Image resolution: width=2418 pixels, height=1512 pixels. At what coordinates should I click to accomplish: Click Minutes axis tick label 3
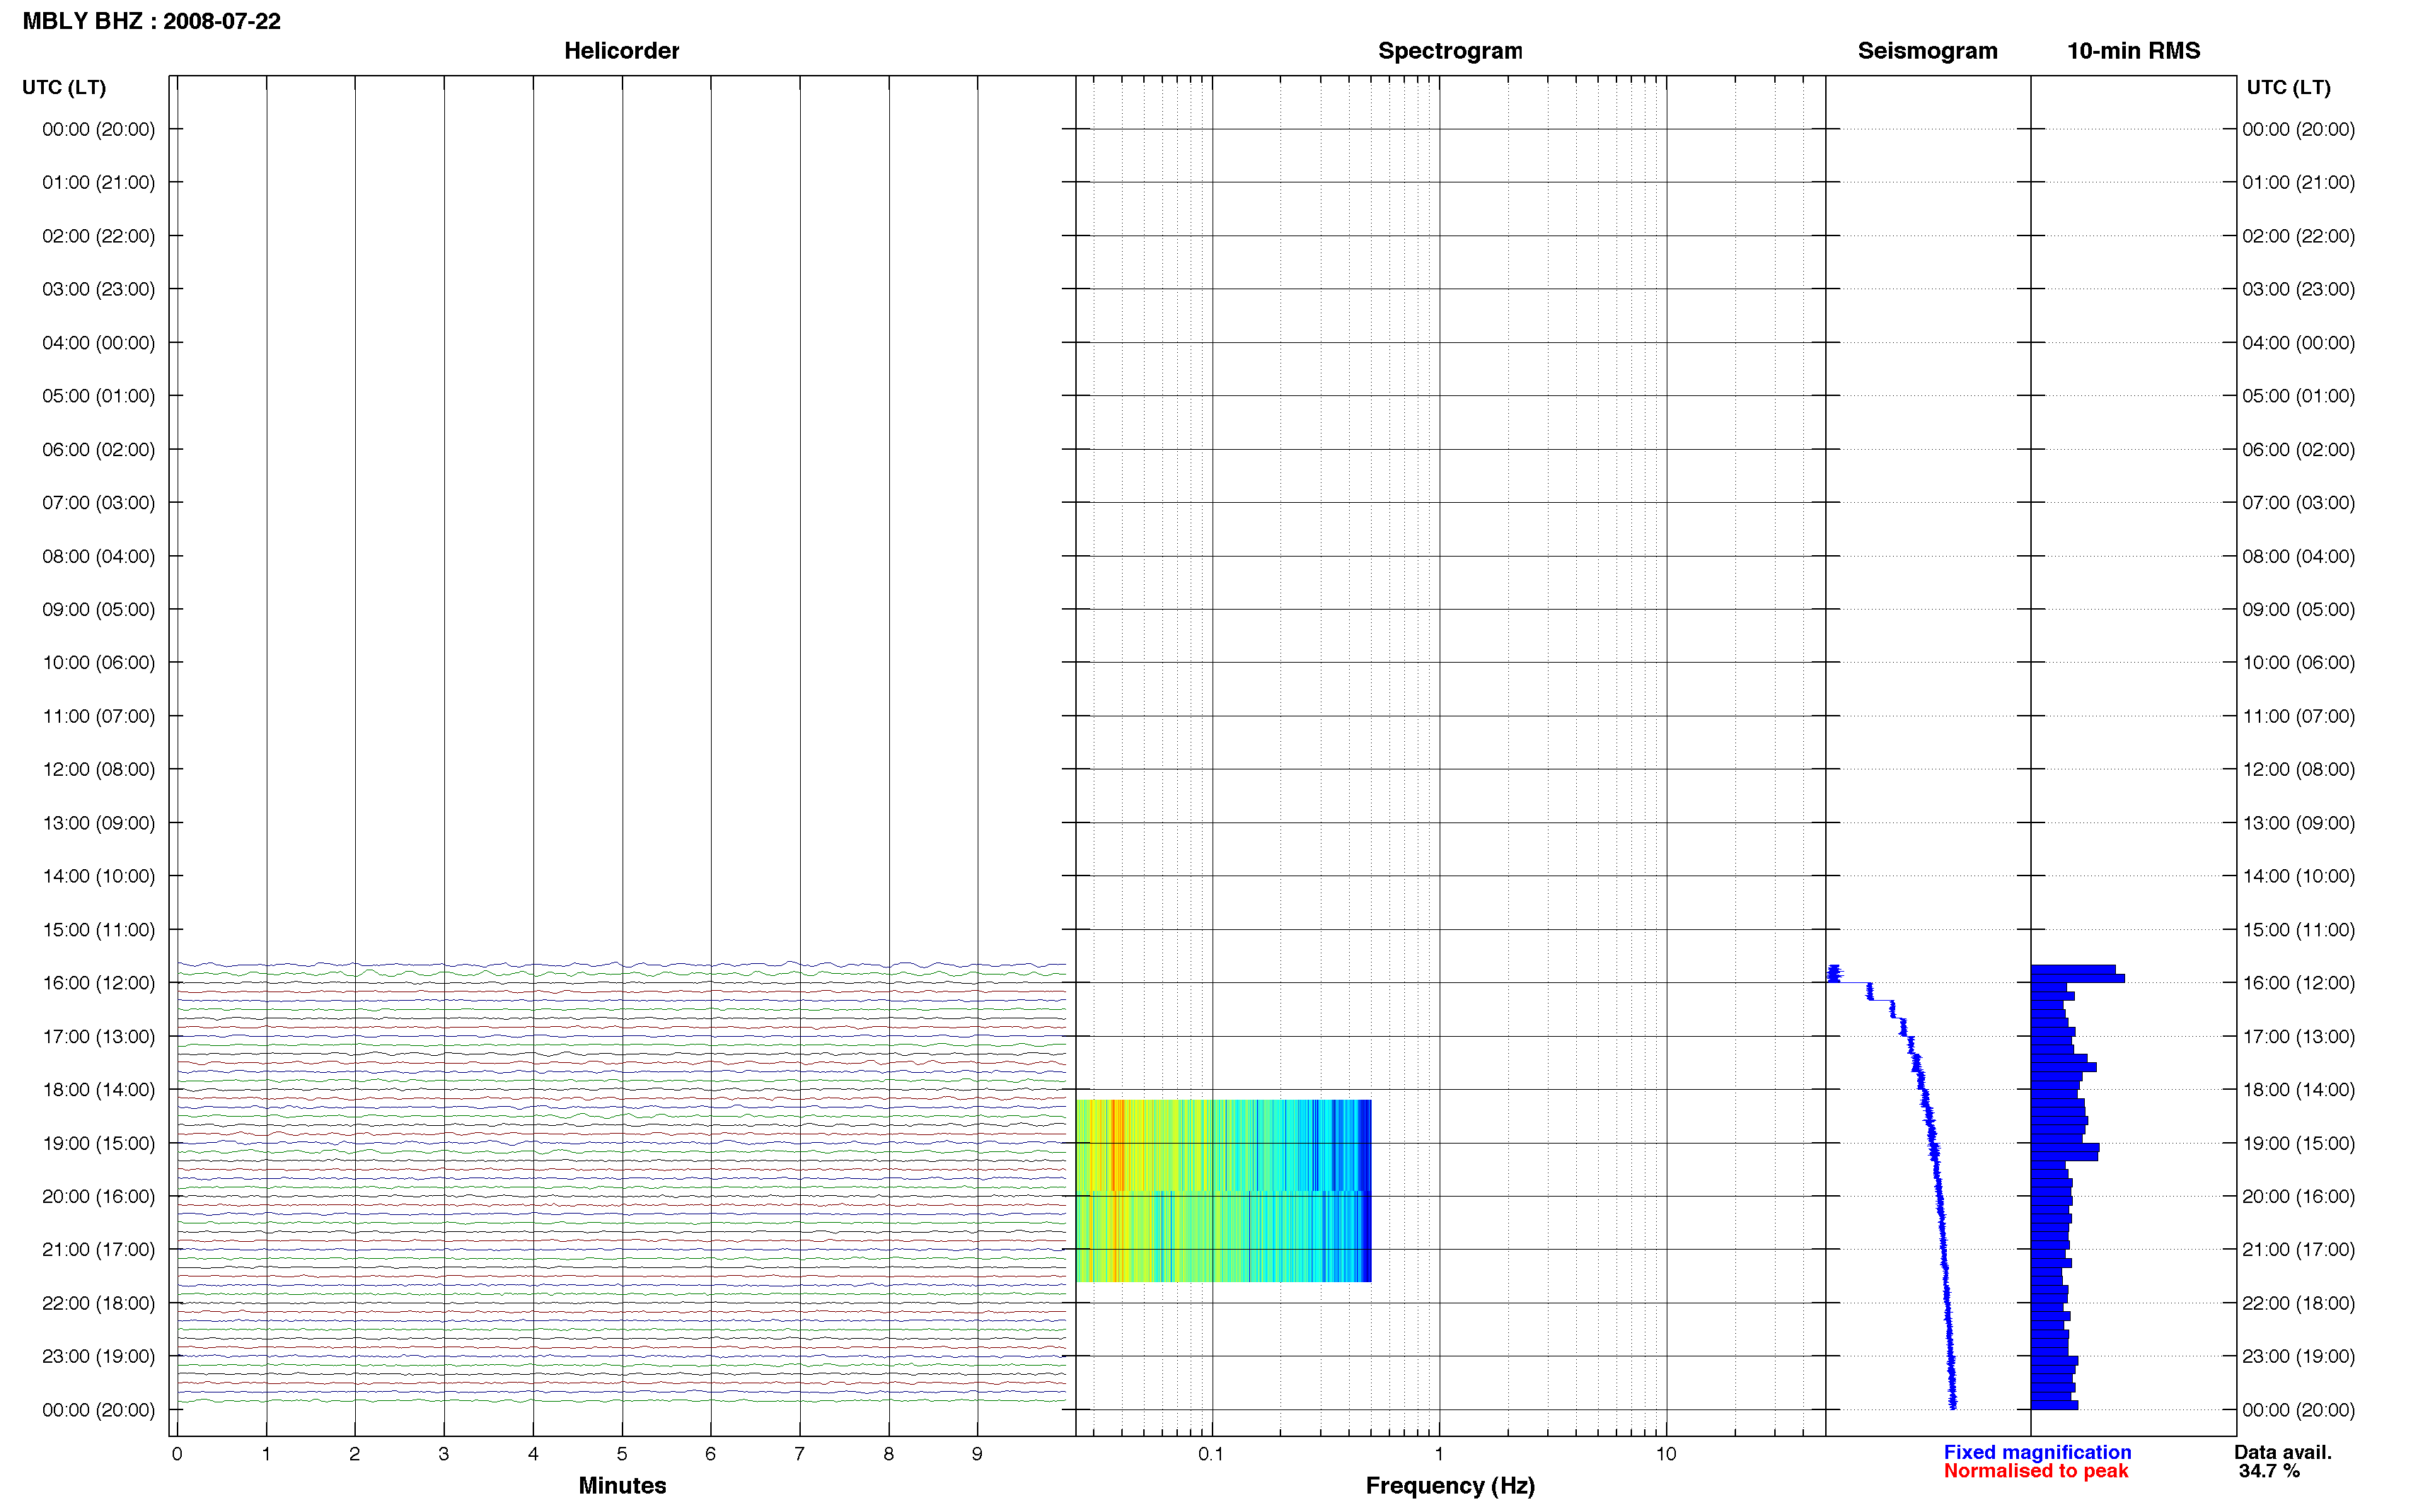444,1454
